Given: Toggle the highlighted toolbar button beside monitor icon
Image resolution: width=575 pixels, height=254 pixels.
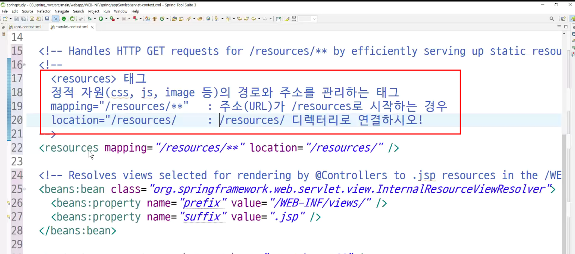Looking at the screenshot, I should point(55,18).
